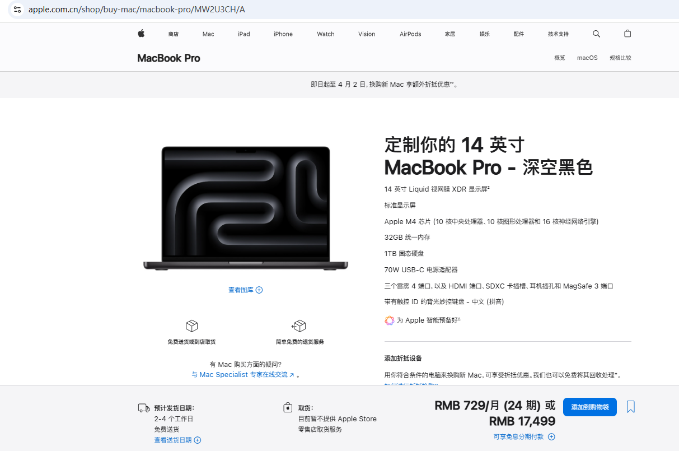Open the 家居 menu item
This screenshot has height=451, width=679.
pos(450,34)
